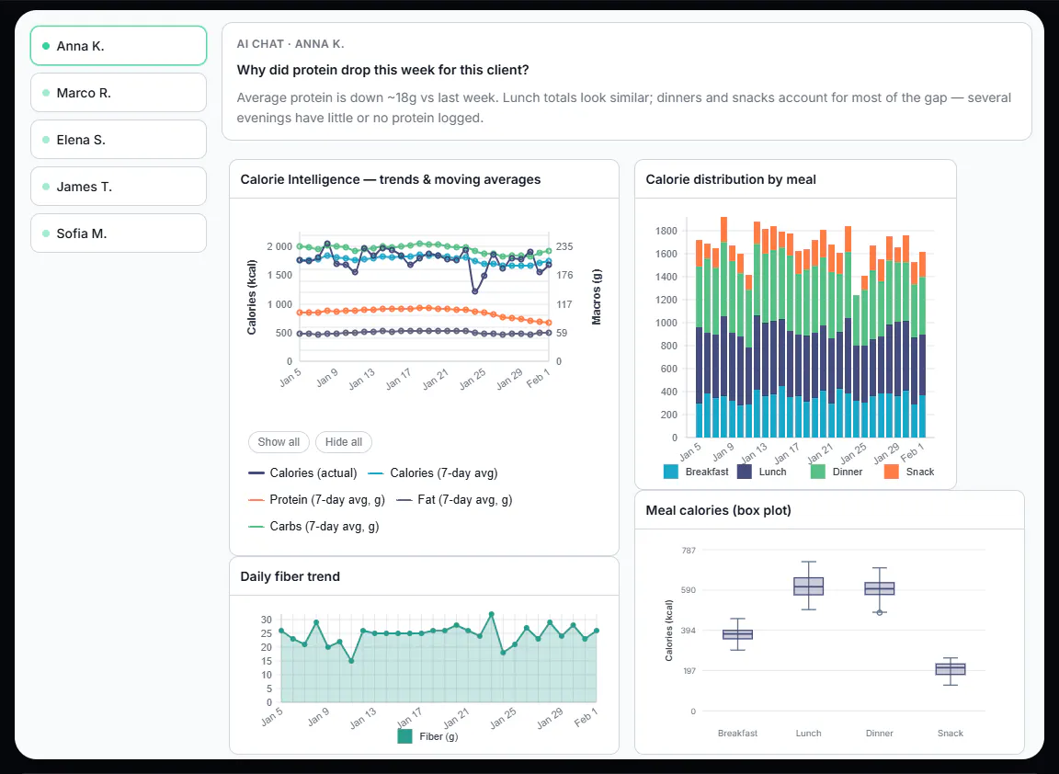Viewport: 1059px width, 774px height.
Task: Click the Dinner outlier point in box plot
Action: pyautogui.click(x=880, y=612)
